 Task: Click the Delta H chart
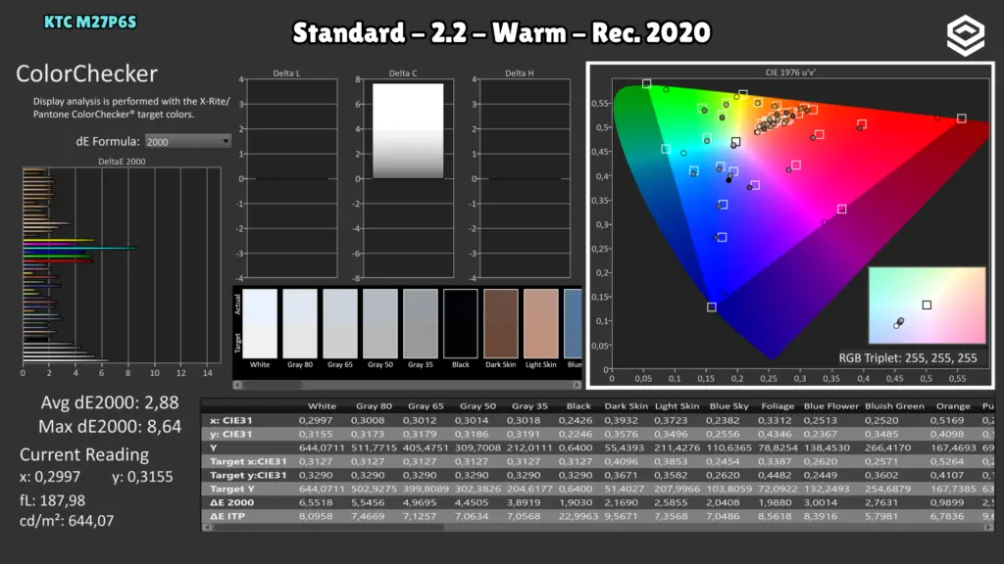525,178
